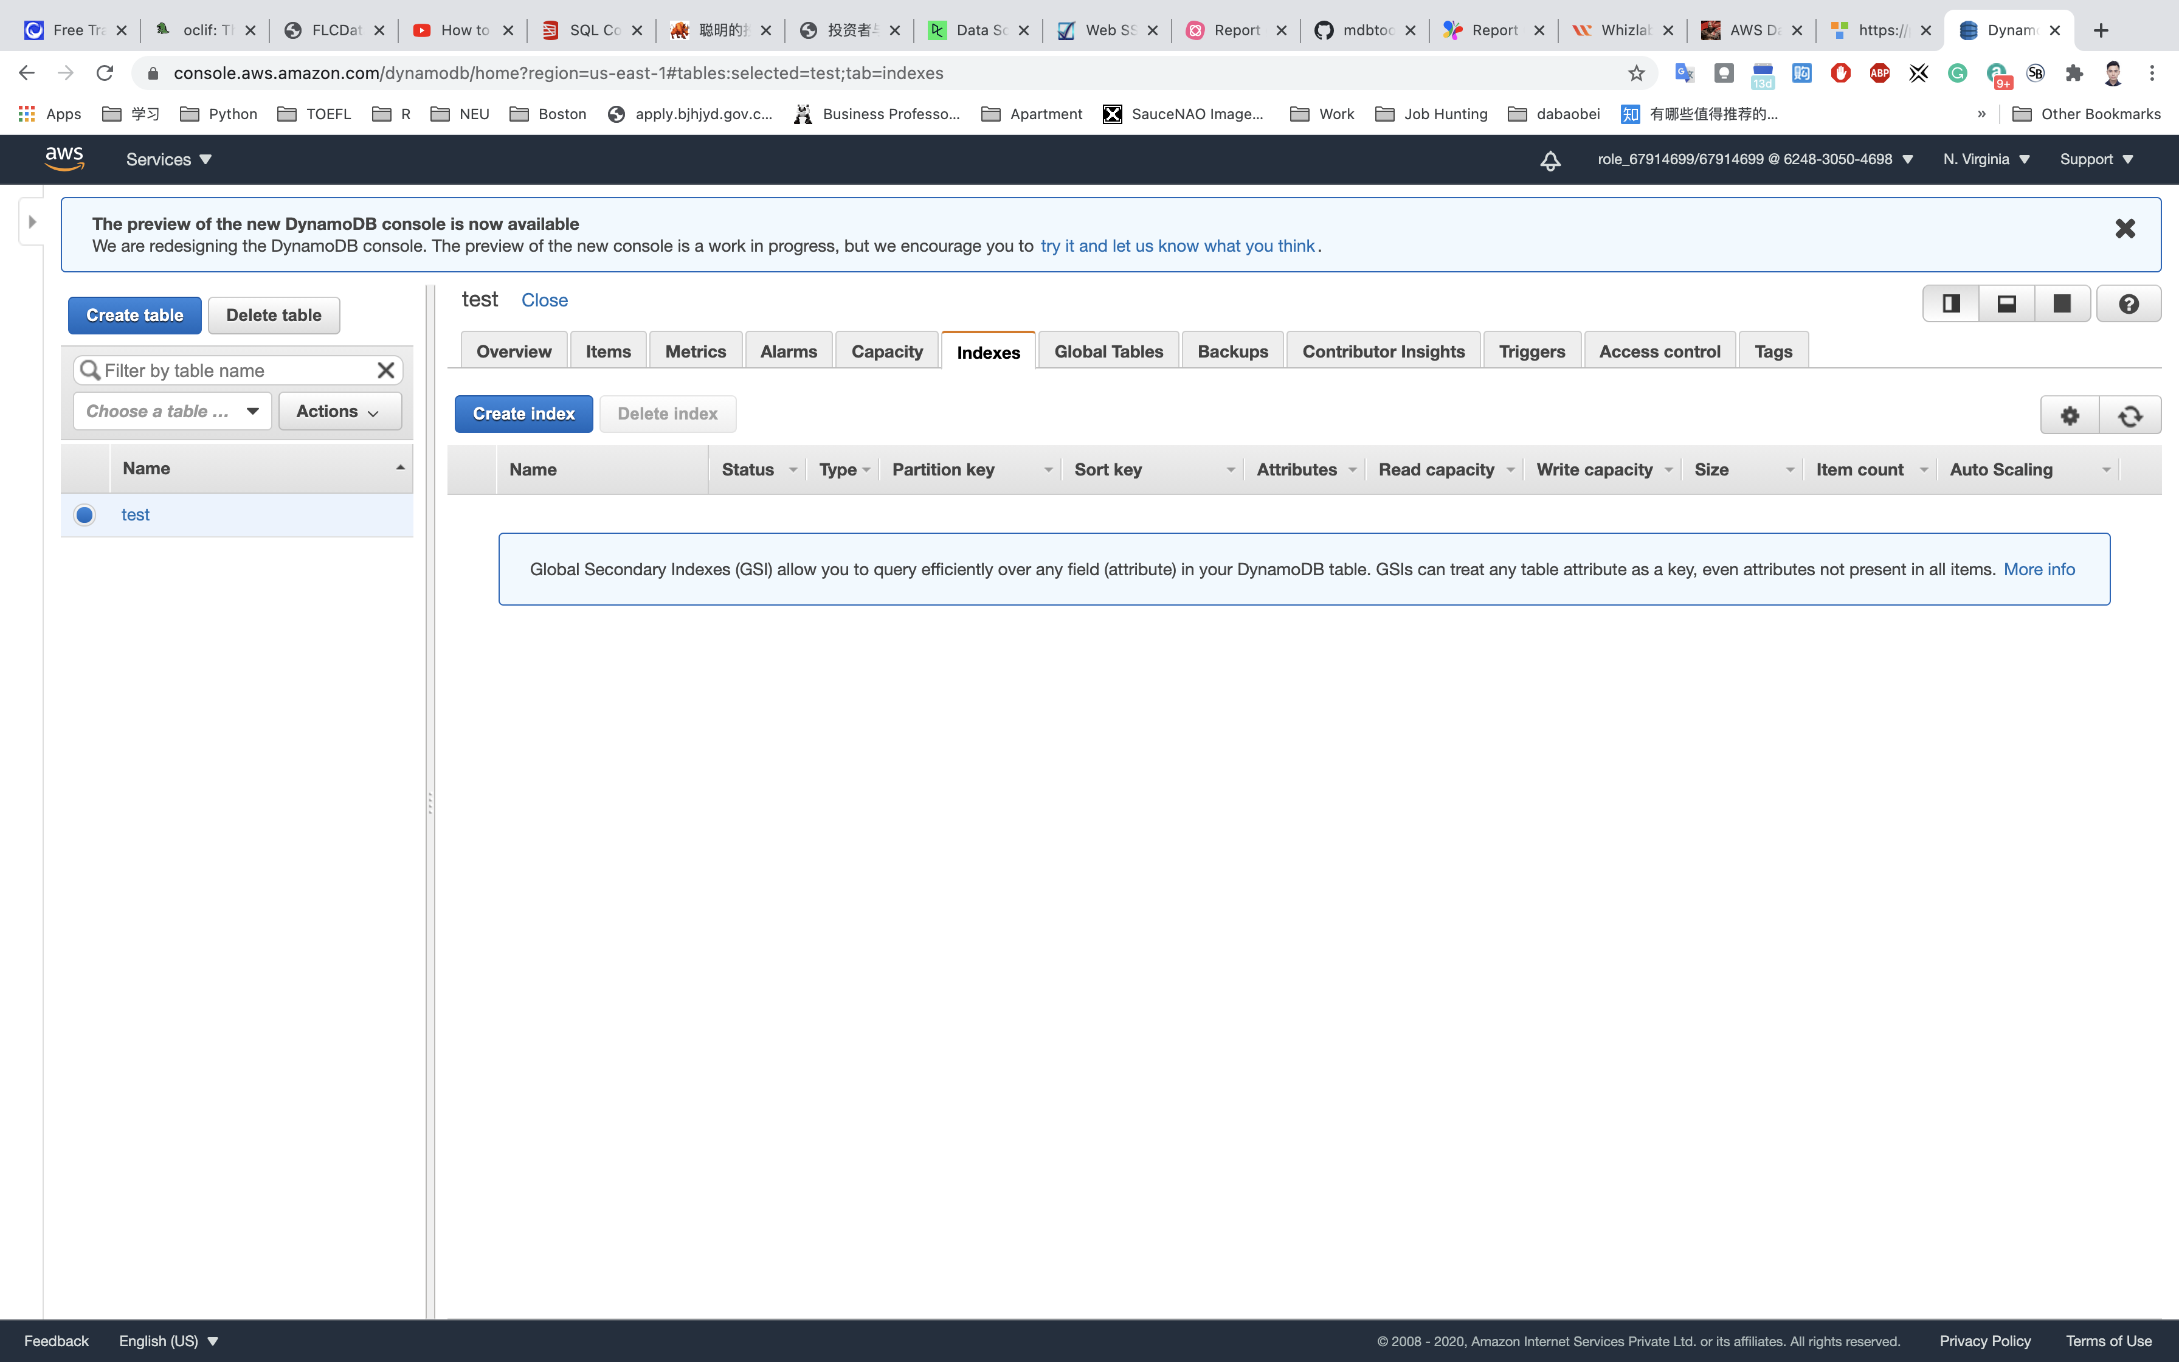This screenshot has width=2179, height=1362.
Task: Select the test table radio button
Action: pyautogui.click(x=85, y=514)
